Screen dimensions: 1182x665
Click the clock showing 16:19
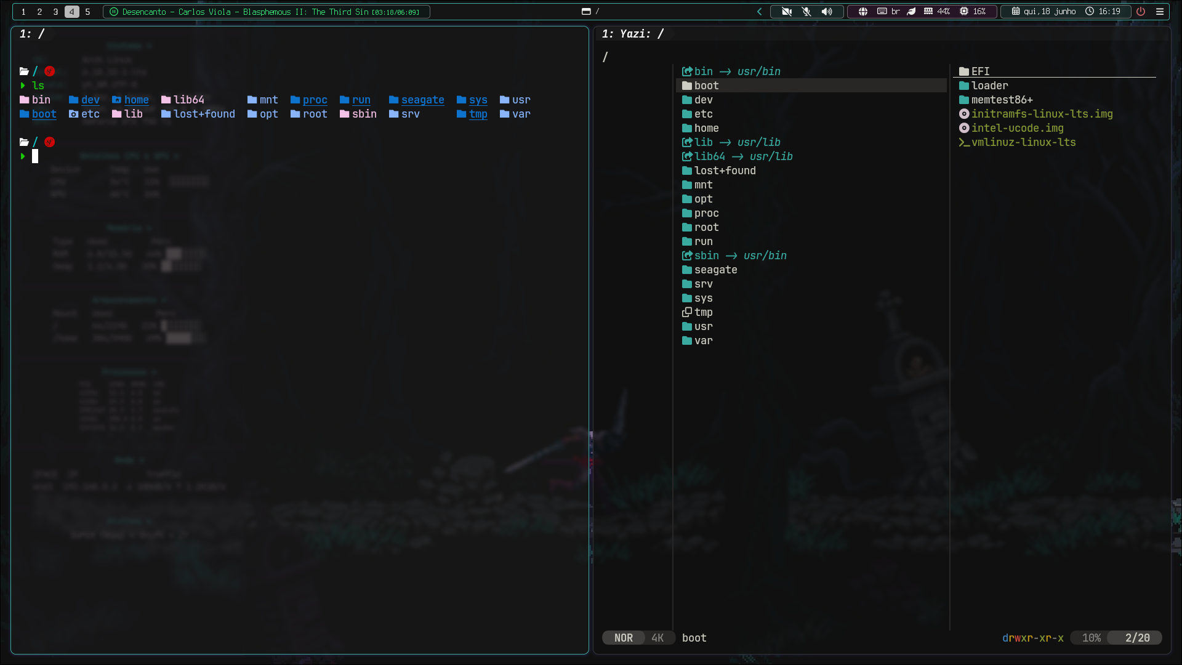pos(1103,12)
